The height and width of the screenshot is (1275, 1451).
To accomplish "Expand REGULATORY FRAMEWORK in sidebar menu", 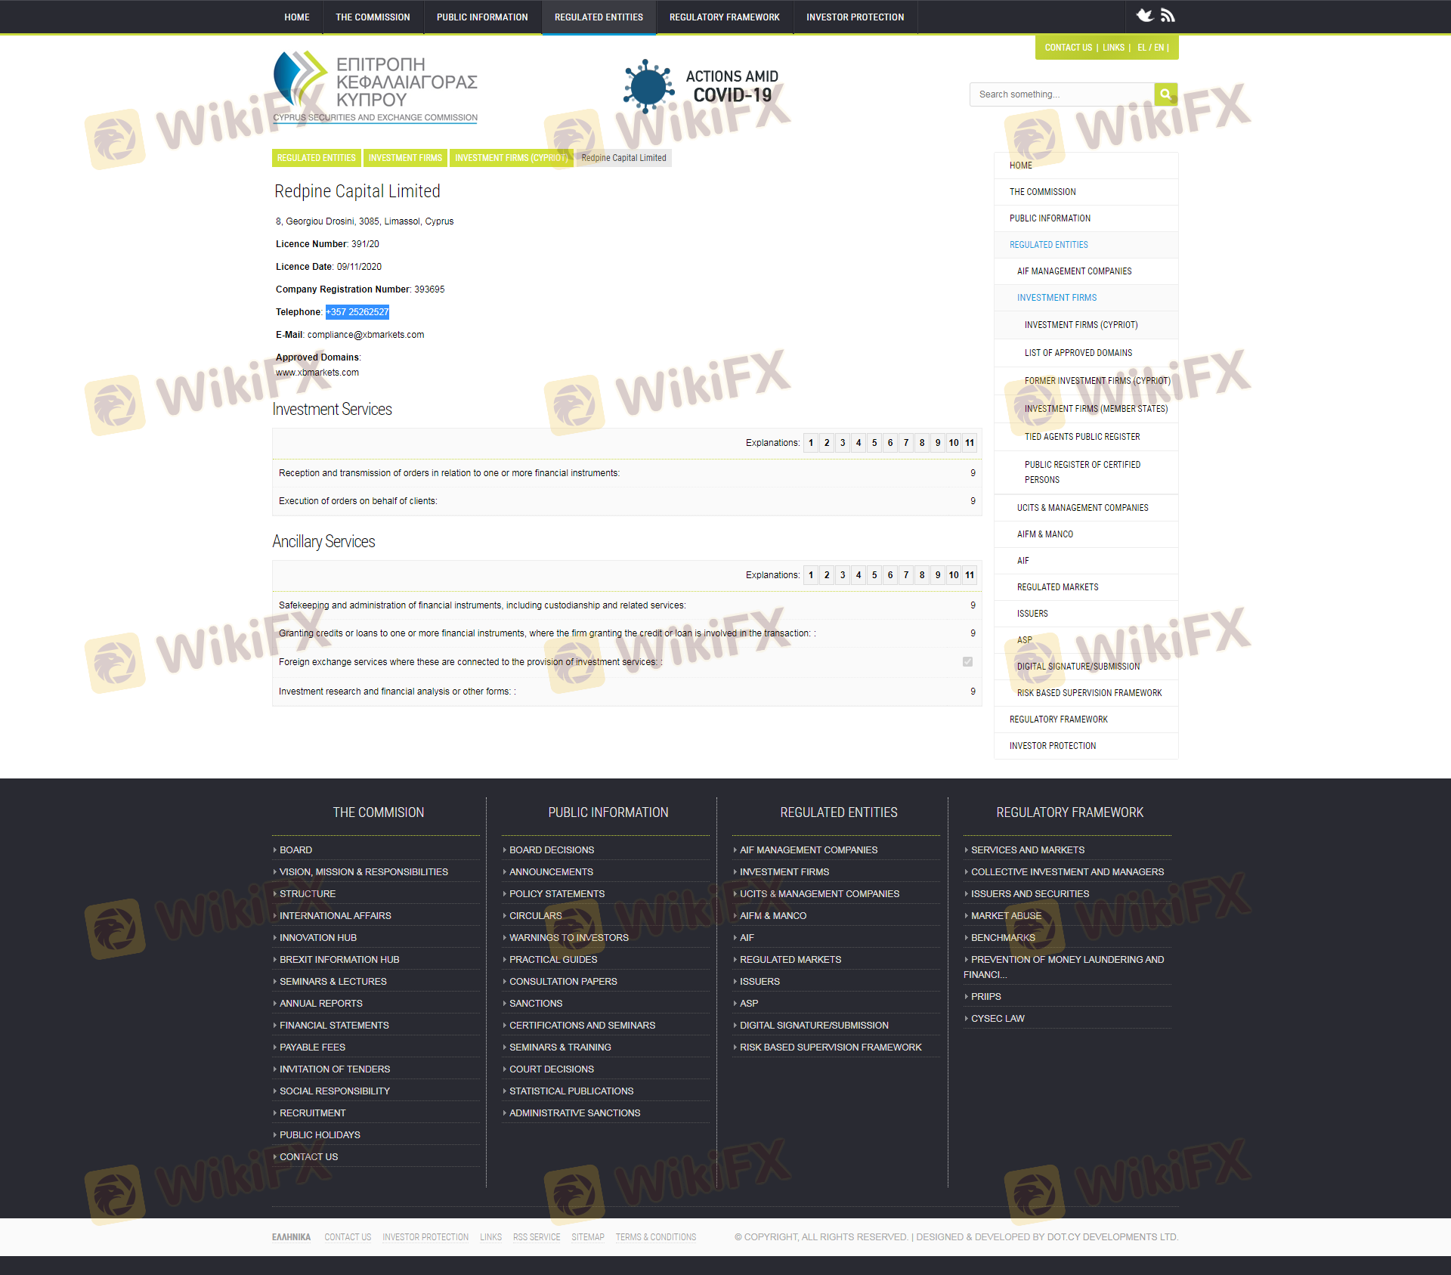I will point(1058,720).
